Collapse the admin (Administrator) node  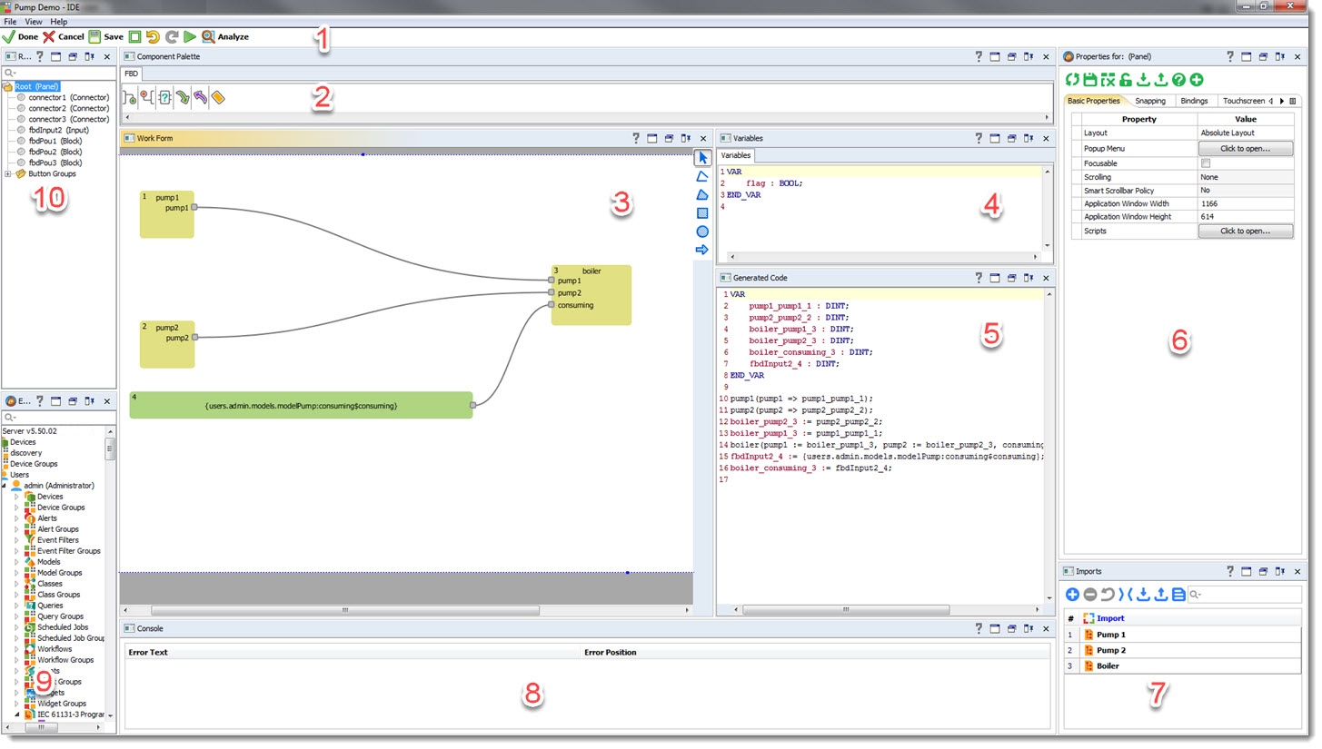(5, 486)
